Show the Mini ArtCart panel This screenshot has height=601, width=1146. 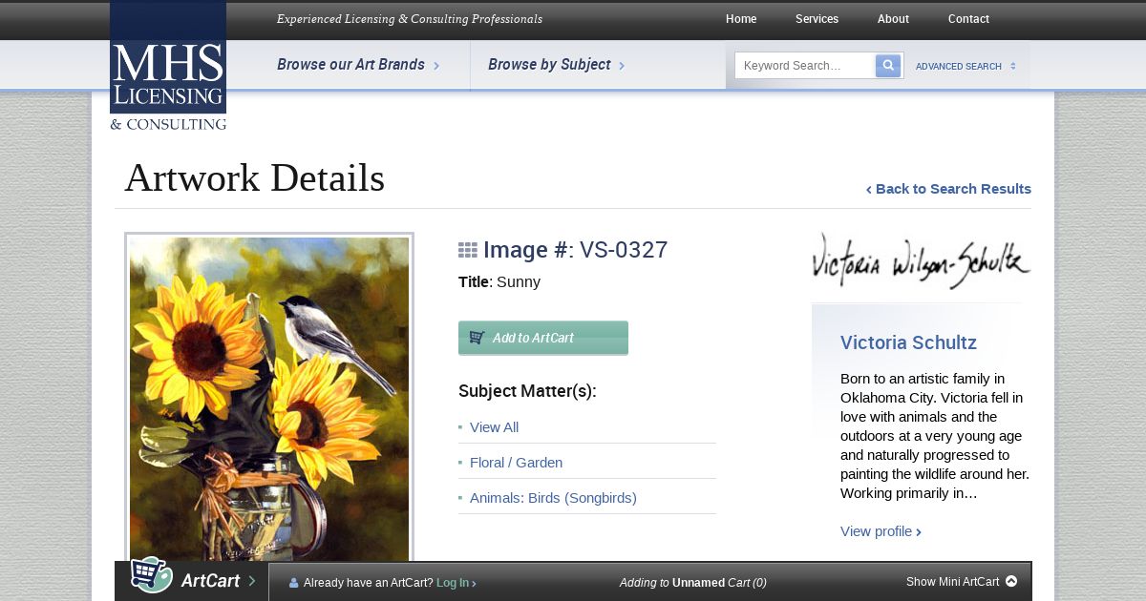pos(962,582)
